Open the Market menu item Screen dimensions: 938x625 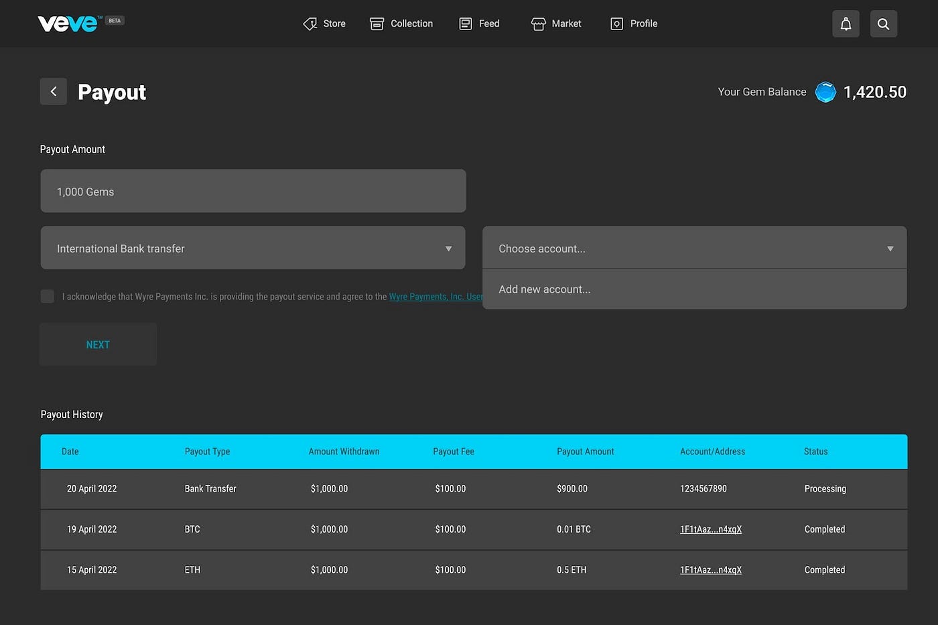pyautogui.click(x=566, y=23)
